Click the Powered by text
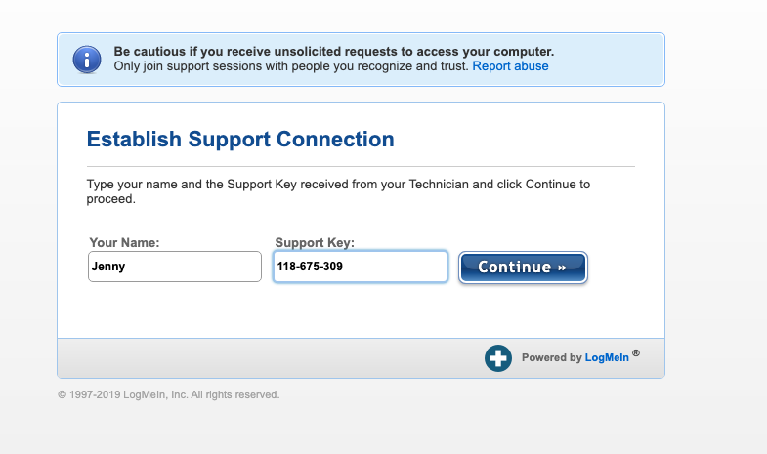767x454 pixels. (x=551, y=357)
